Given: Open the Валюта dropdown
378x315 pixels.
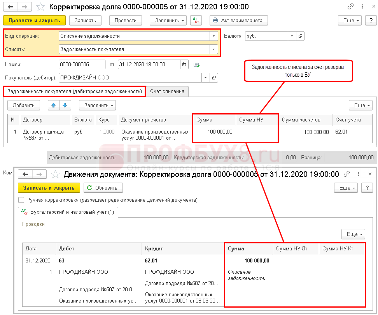Looking at the screenshot, I should coord(292,36).
